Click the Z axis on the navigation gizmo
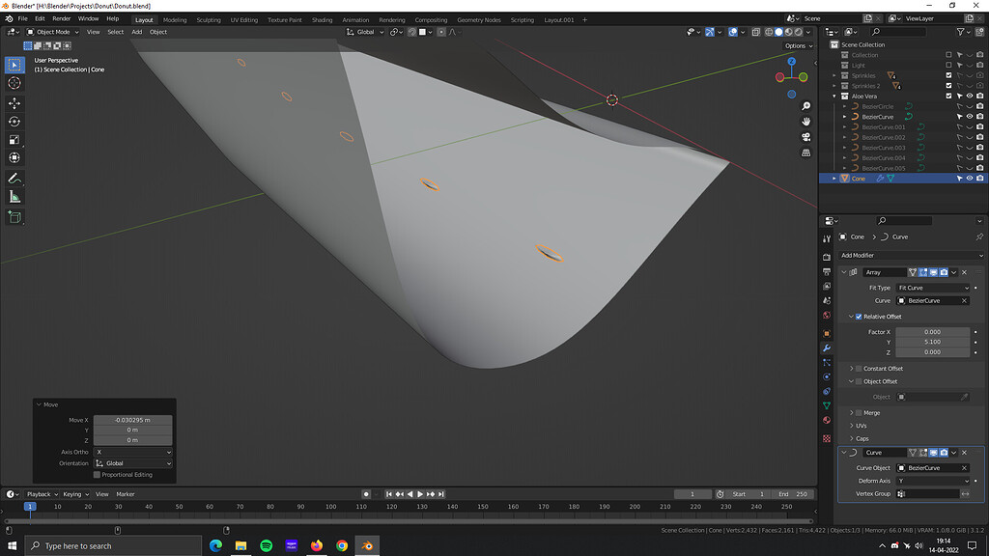 pos(791,61)
